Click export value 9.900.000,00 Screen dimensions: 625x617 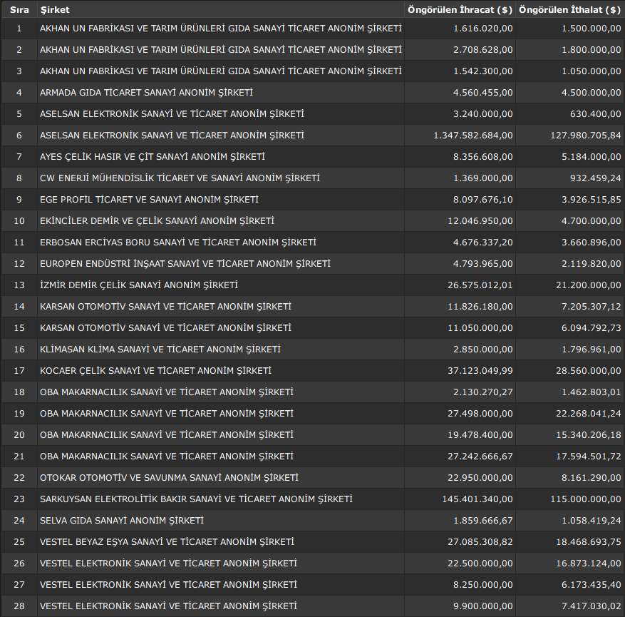(x=483, y=606)
